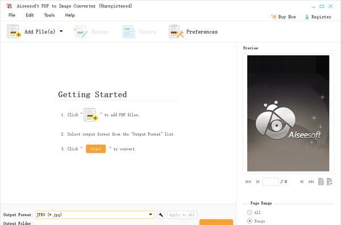Open the Help menu
341x225 pixels.
[x=70, y=15]
